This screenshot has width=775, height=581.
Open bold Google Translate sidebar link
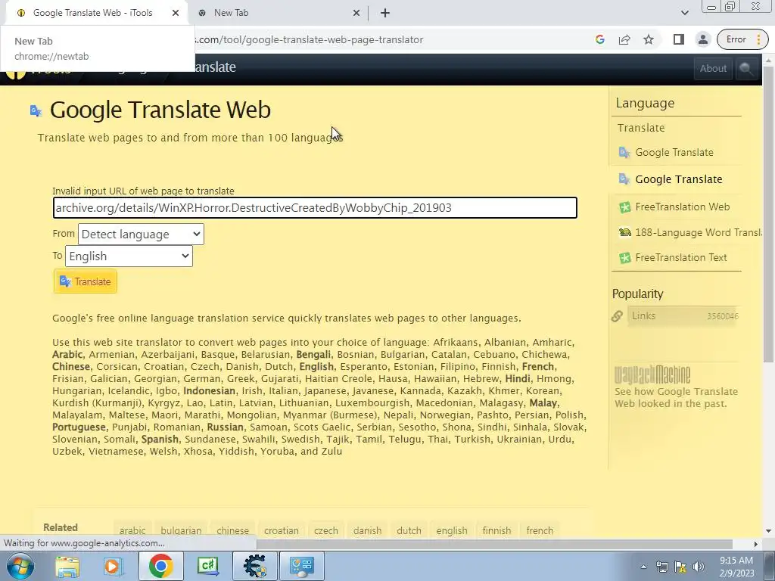[x=679, y=179]
